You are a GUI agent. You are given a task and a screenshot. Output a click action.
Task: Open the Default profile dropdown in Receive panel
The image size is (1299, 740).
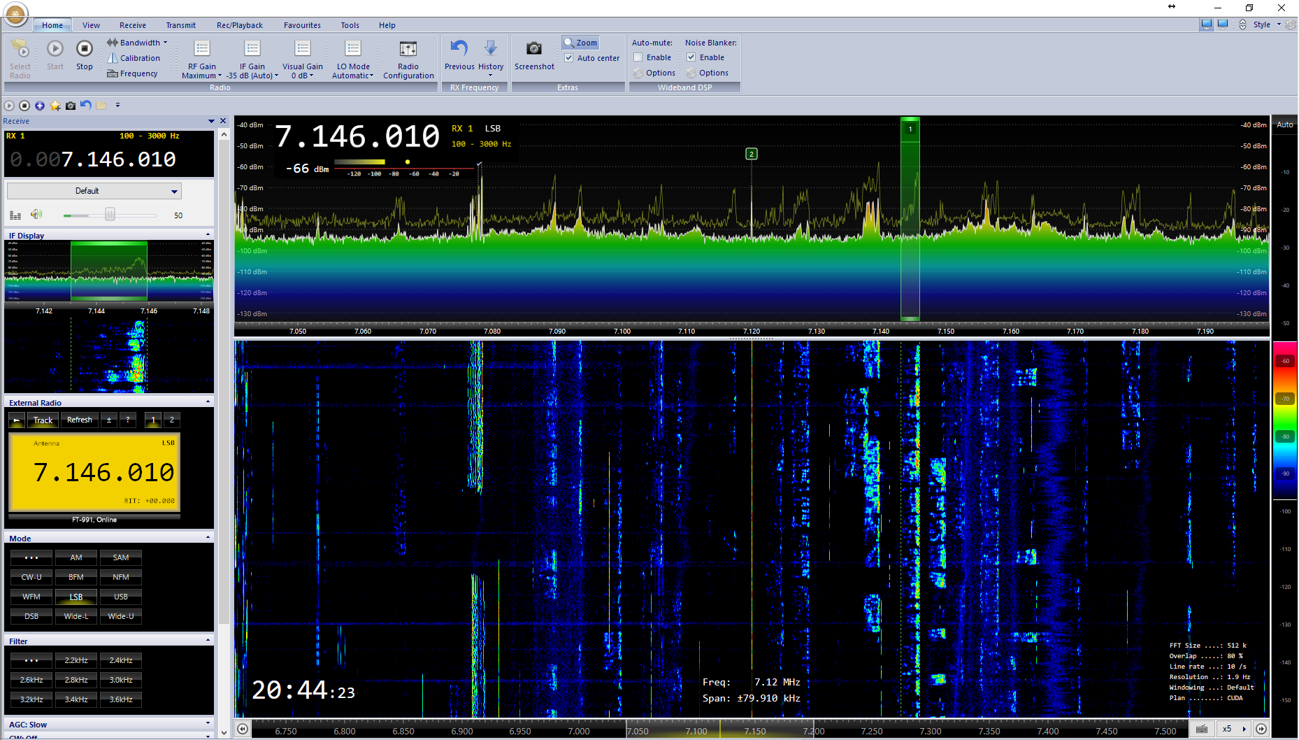click(93, 190)
